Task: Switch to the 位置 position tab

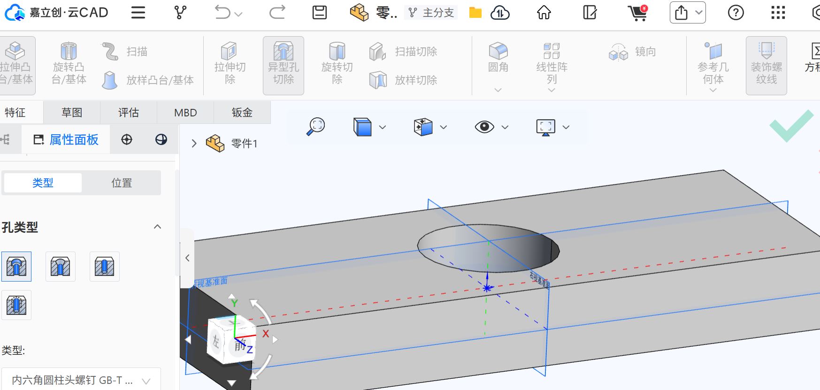Action: (x=122, y=183)
